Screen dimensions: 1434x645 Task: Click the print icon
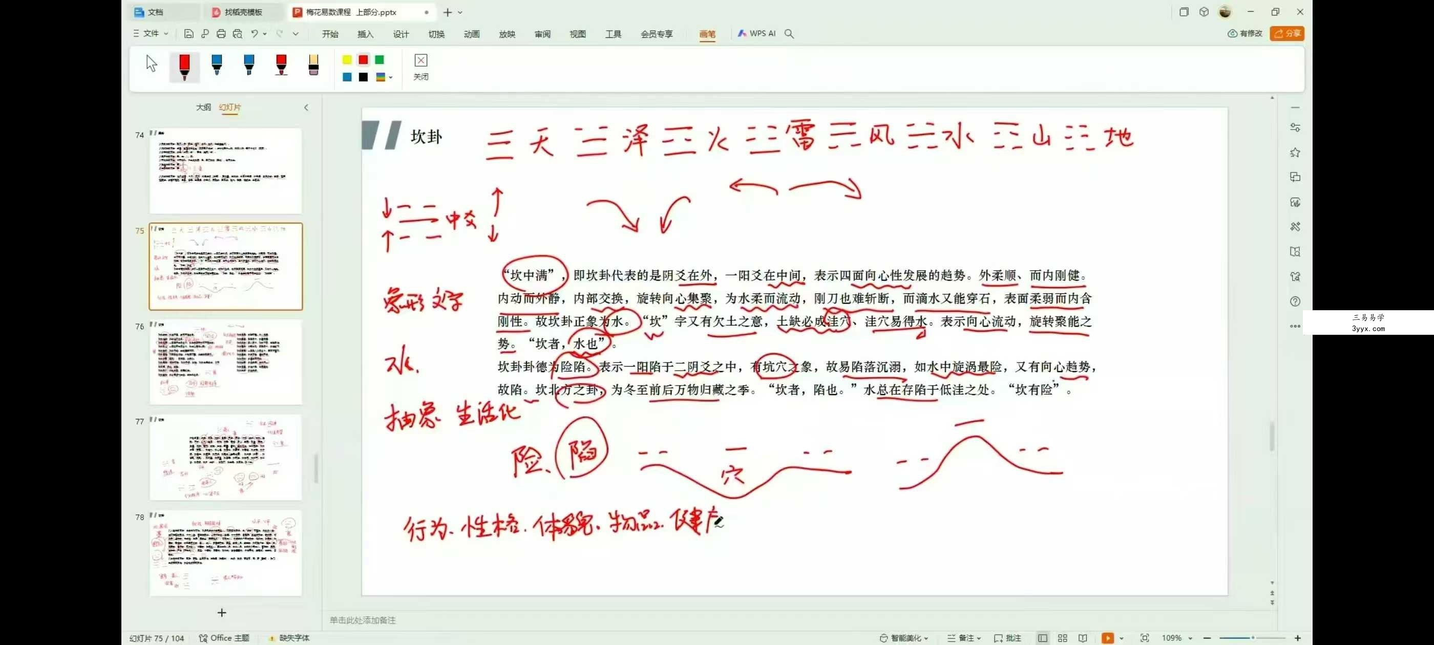coord(221,34)
